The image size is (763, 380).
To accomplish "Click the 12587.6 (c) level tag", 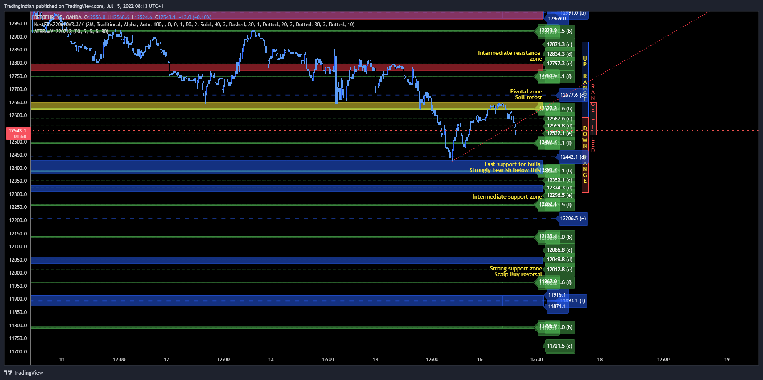I will click(560, 119).
